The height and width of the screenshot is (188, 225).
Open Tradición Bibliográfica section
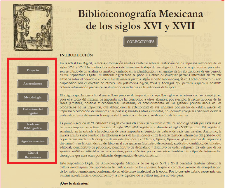point(32,126)
